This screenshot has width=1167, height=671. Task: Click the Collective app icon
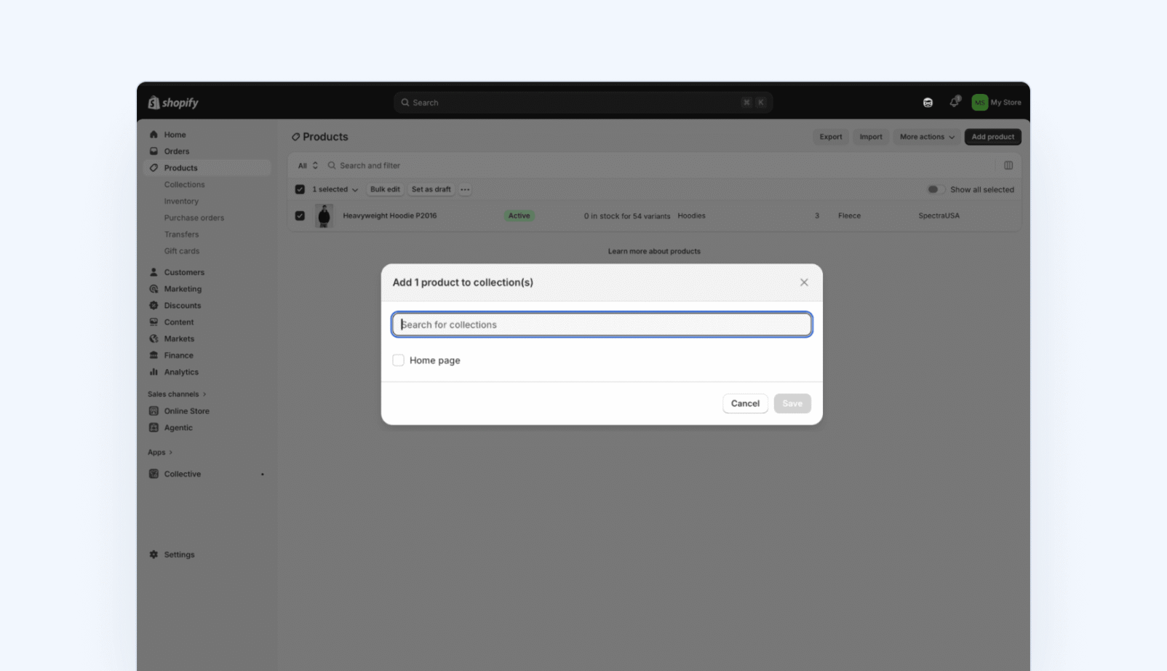(154, 474)
